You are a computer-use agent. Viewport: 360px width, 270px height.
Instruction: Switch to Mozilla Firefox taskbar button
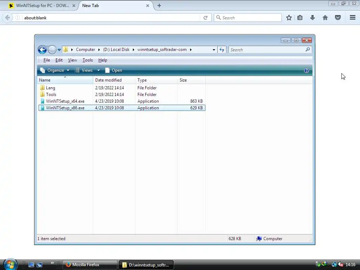click(90, 265)
